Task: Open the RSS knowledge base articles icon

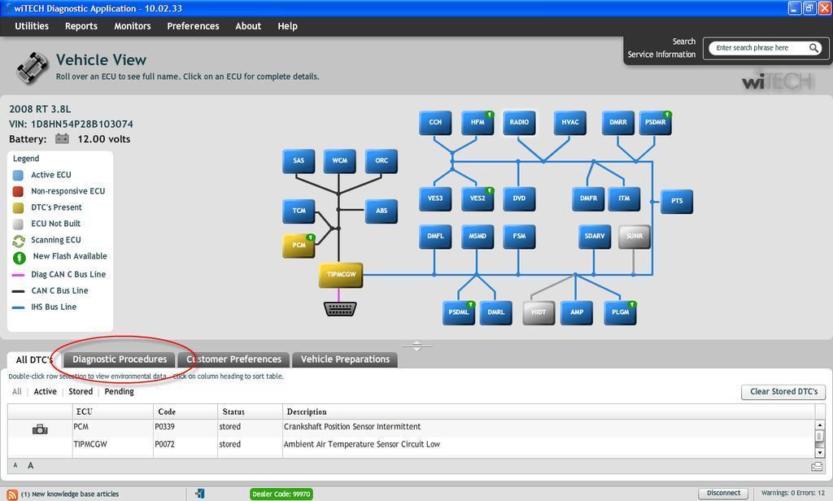Action: [x=11, y=494]
